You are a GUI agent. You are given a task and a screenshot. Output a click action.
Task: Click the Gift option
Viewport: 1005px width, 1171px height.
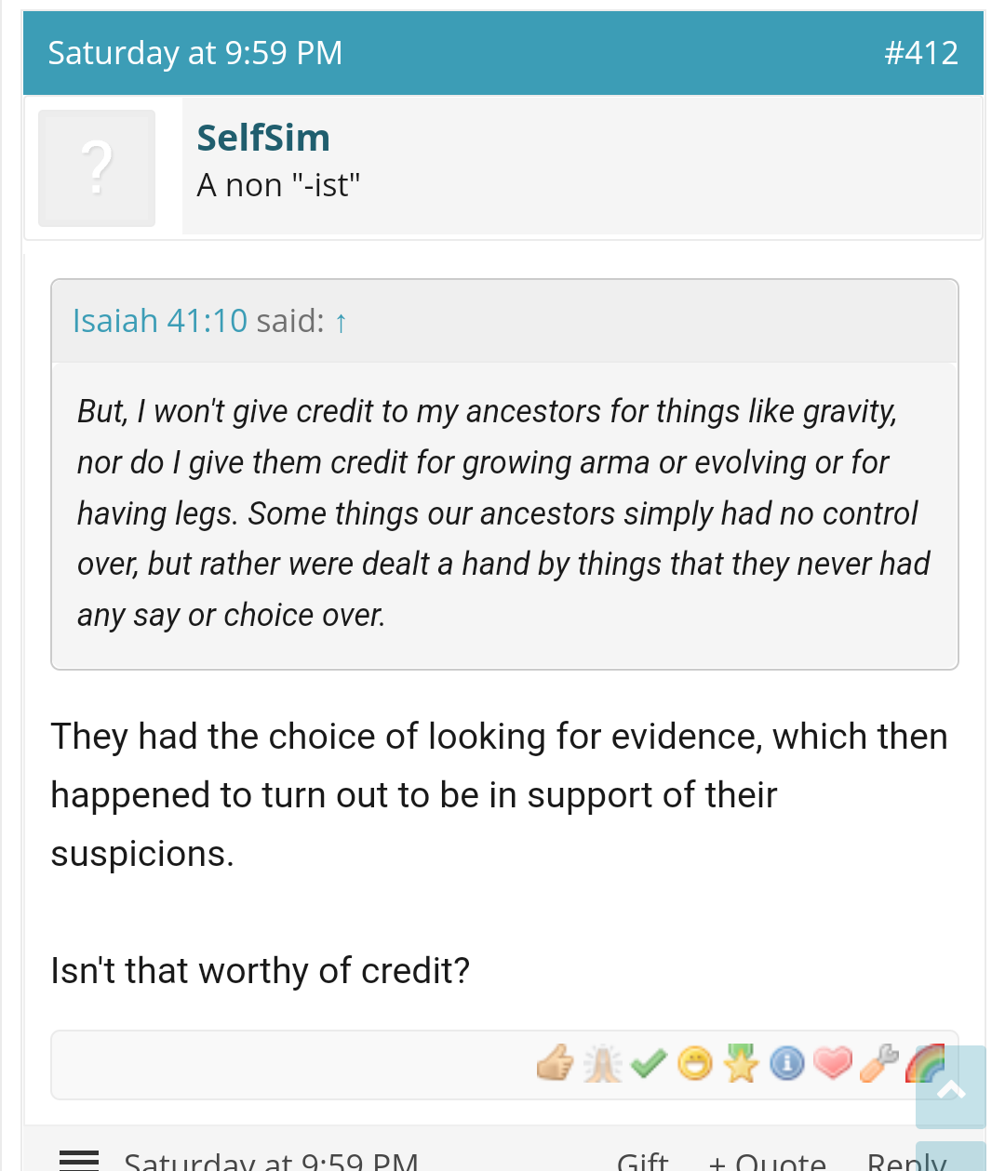[x=643, y=1162]
